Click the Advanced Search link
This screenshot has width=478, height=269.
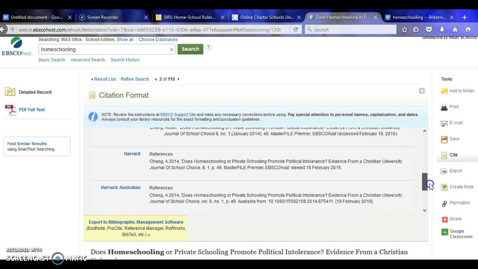click(x=88, y=60)
